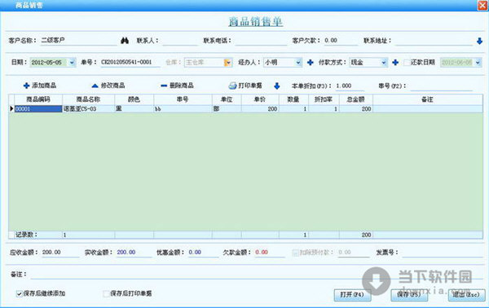The width and height of the screenshot is (489, 308).
Task: Open the 还款日期 date dropdown
Action: (478, 63)
